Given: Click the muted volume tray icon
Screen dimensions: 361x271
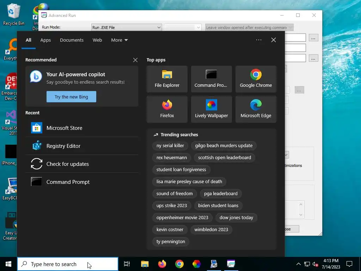Looking at the screenshot, I should [316, 264].
